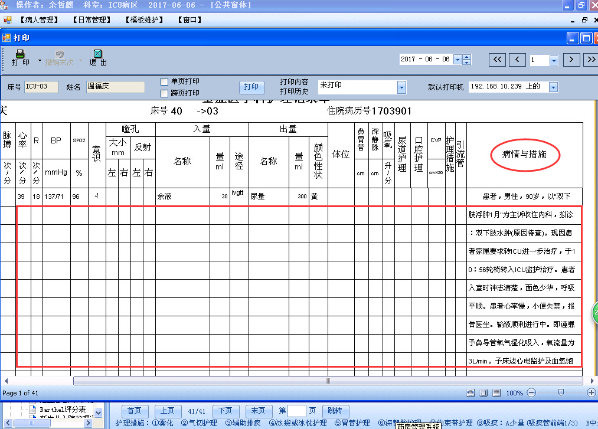Enable the 跨页打印 checkbox

[164, 93]
